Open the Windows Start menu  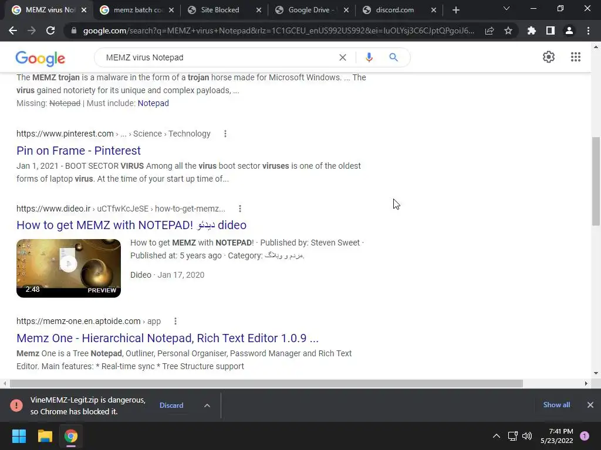point(19,436)
